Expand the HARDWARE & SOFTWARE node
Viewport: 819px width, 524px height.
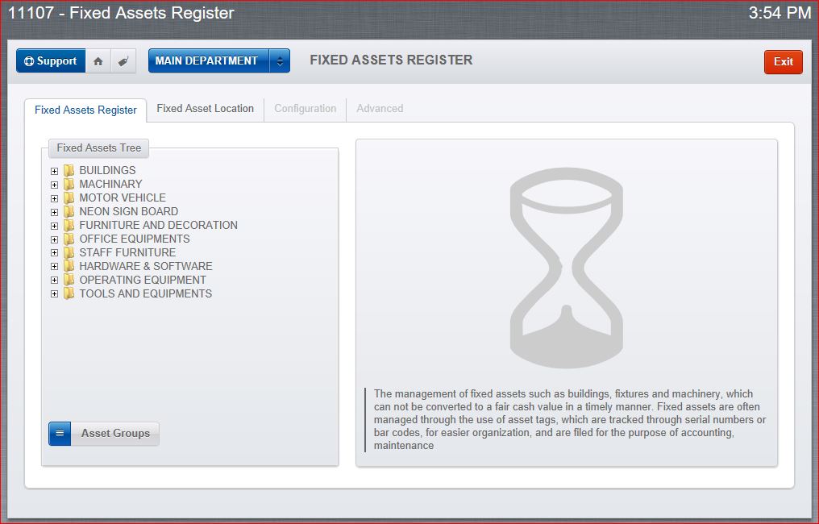[x=54, y=267]
